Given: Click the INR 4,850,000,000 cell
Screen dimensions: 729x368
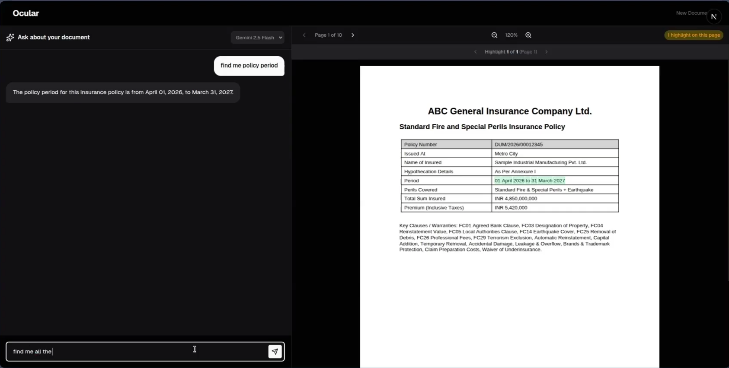Looking at the screenshot, I should pyautogui.click(x=555, y=199).
